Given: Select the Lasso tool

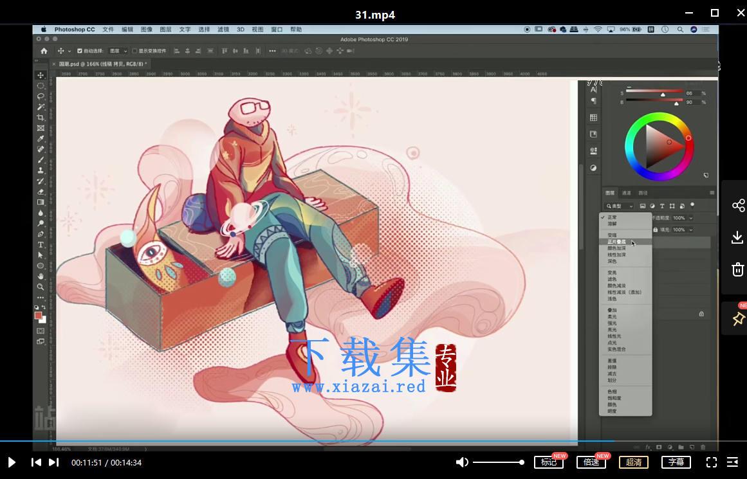Looking at the screenshot, I should click(41, 96).
